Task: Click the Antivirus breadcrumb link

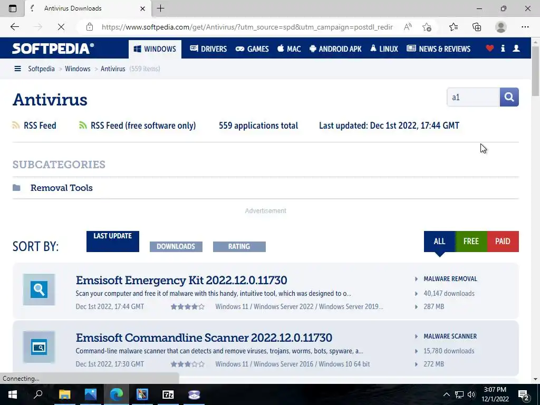Action: (x=113, y=69)
